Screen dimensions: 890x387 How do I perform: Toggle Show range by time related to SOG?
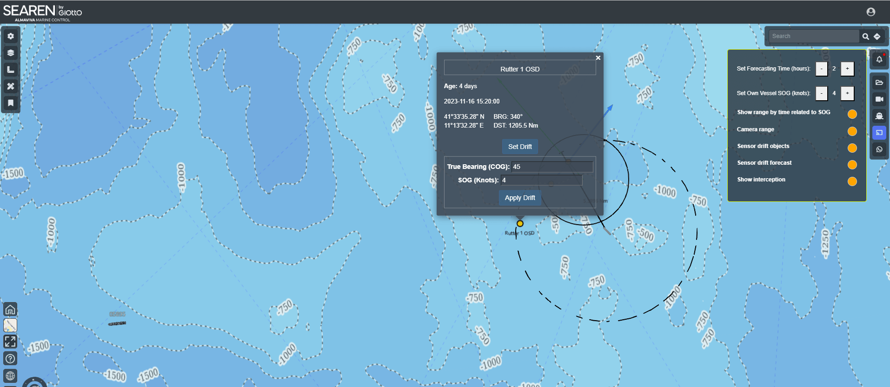(x=852, y=114)
